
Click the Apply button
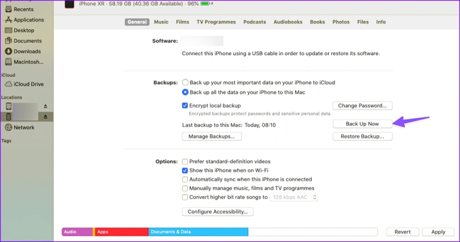[x=438, y=232]
